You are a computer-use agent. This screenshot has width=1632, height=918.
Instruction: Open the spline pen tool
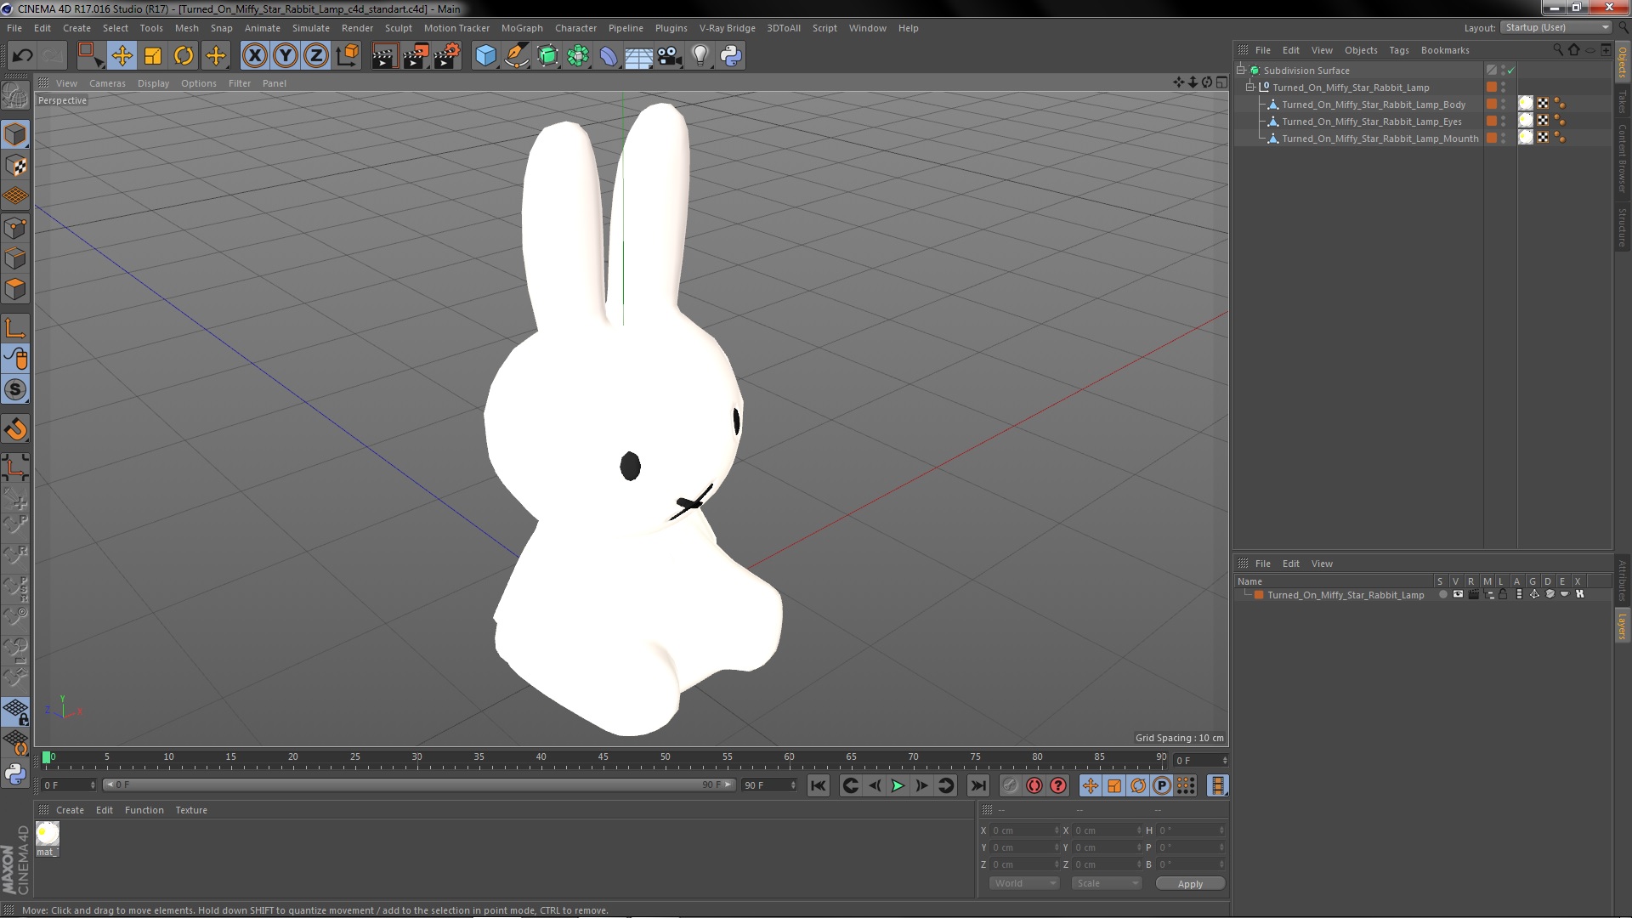click(517, 56)
